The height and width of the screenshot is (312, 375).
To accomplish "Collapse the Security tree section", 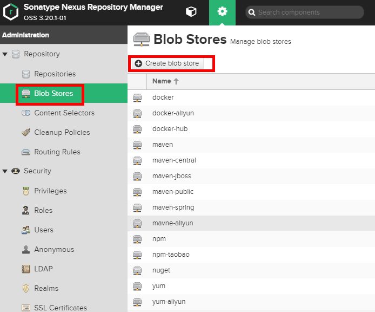I will [5, 171].
